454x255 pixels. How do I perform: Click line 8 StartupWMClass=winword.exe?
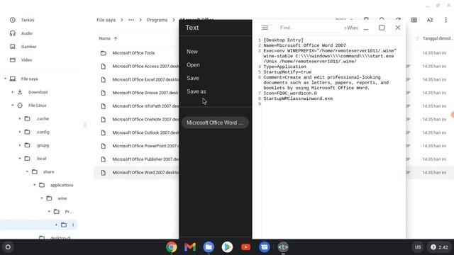[298, 98]
